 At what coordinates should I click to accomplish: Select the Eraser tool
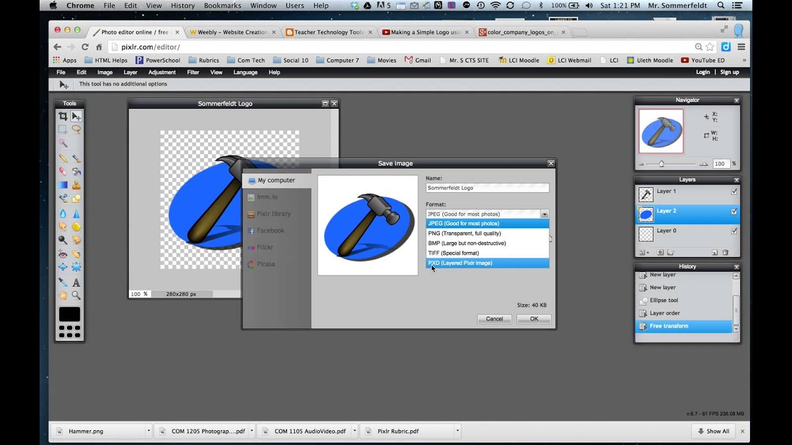coord(62,171)
